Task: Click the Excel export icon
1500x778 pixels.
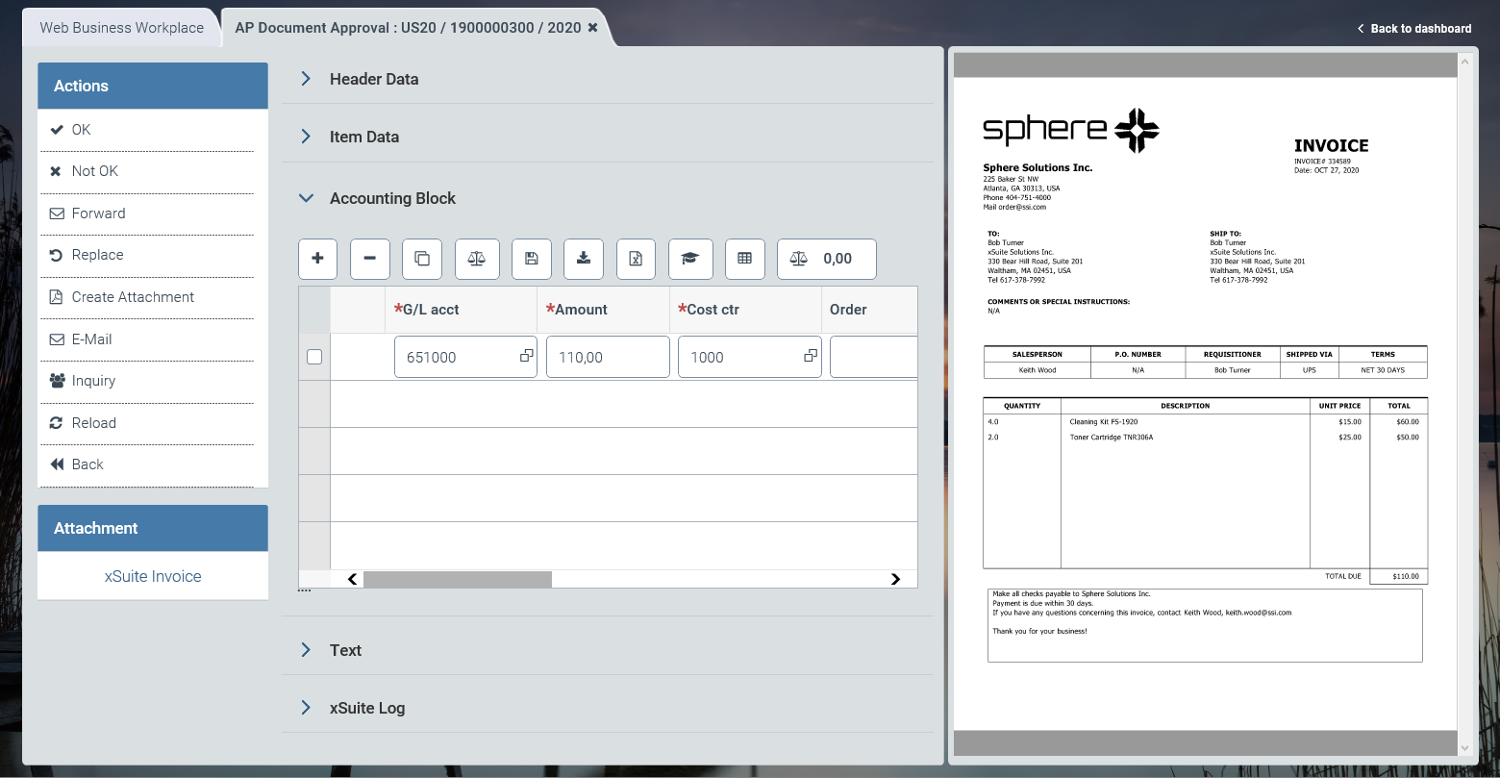Action: (x=636, y=259)
